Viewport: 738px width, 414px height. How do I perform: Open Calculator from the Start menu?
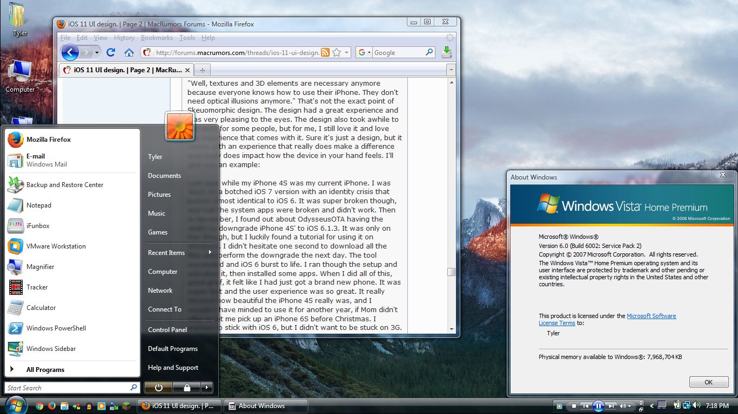72,307
